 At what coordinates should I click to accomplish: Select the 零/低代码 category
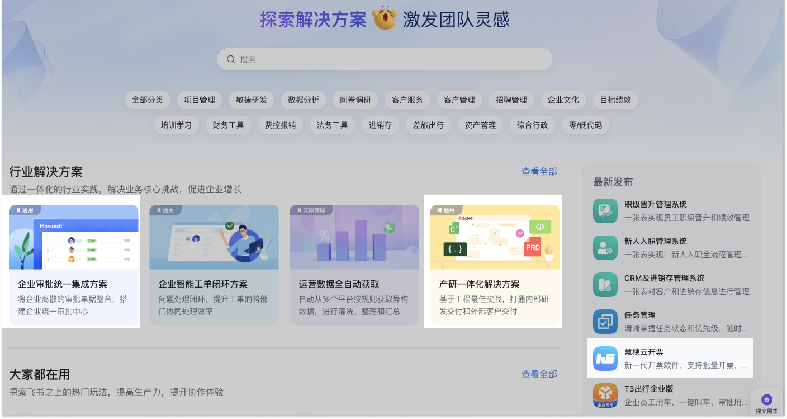pyautogui.click(x=585, y=125)
